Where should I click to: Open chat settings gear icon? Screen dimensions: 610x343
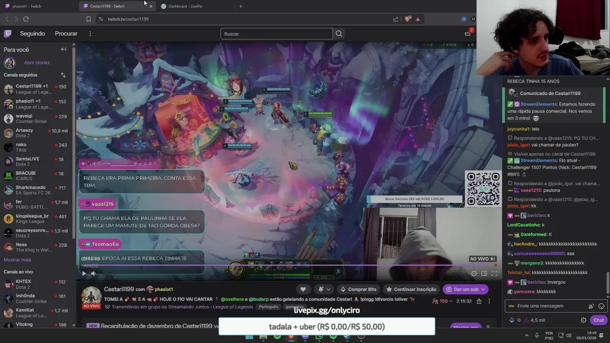[583, 320]
